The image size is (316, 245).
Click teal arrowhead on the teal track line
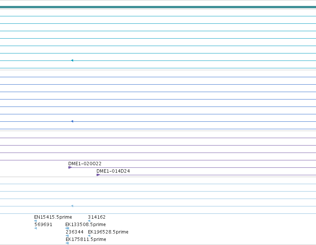click(x=72, y=61)
